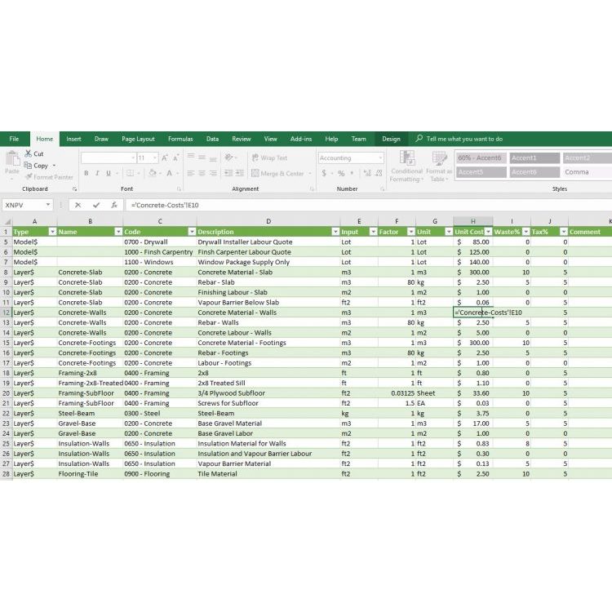Open Format as Table gallery
The width and height of the screenshot is (612, 612).
point(439,166)
